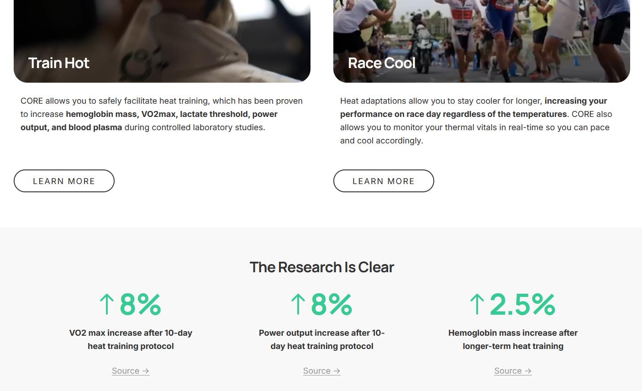Click the Heat adaptations paragraph text
This screenshot has height=391, width=642.
(x=476, y=121)
